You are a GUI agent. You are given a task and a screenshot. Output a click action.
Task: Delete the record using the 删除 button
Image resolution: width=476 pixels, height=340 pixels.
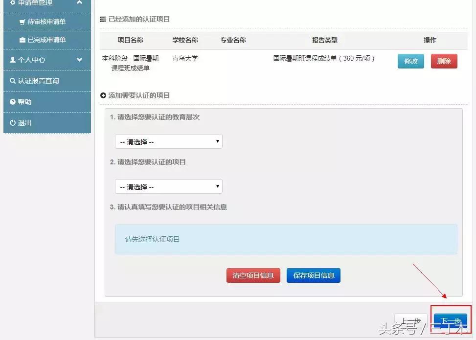pos(444,61)
